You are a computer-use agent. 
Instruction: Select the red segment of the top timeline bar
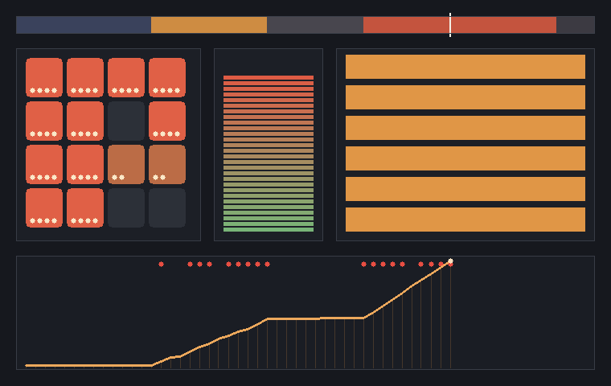[x=460, y=25]
